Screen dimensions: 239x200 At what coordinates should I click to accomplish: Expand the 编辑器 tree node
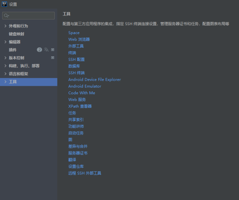(x=6, y=42)
